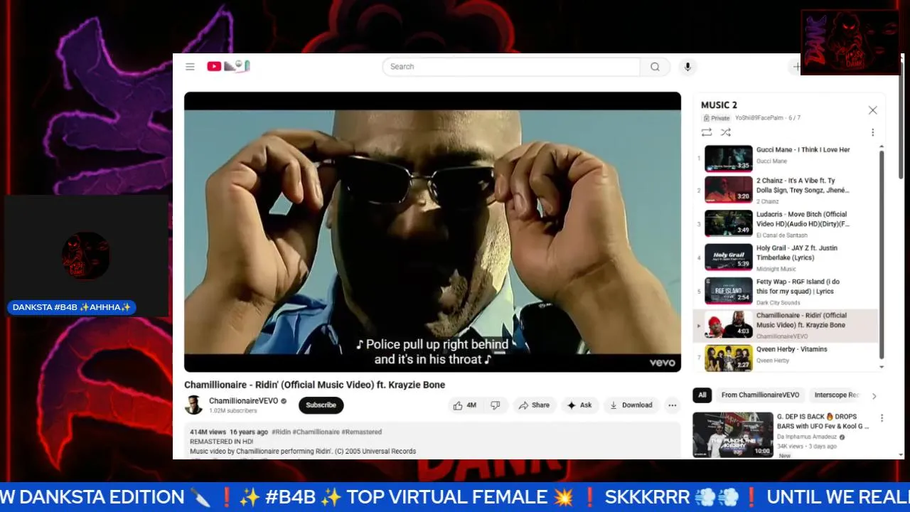910x512 pixels.
Task: Subscribe to ChamillionaireVEVO
Action: [321, 405]
